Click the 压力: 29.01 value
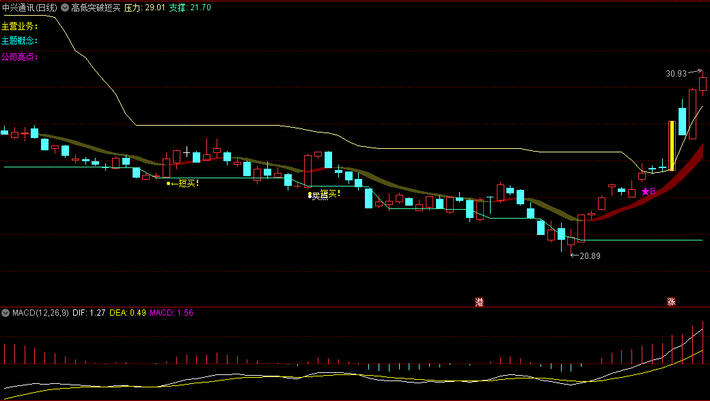Image resolution: width=710 pixels, height=401 pixels. [144, 8]
